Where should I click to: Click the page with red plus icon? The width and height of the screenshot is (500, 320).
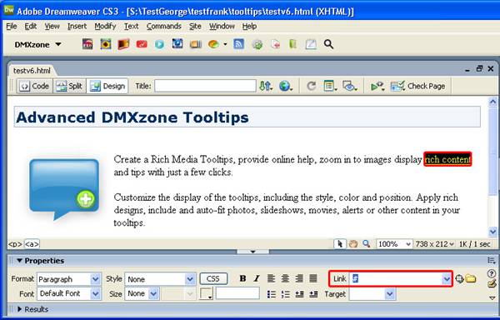pos(275,44)
